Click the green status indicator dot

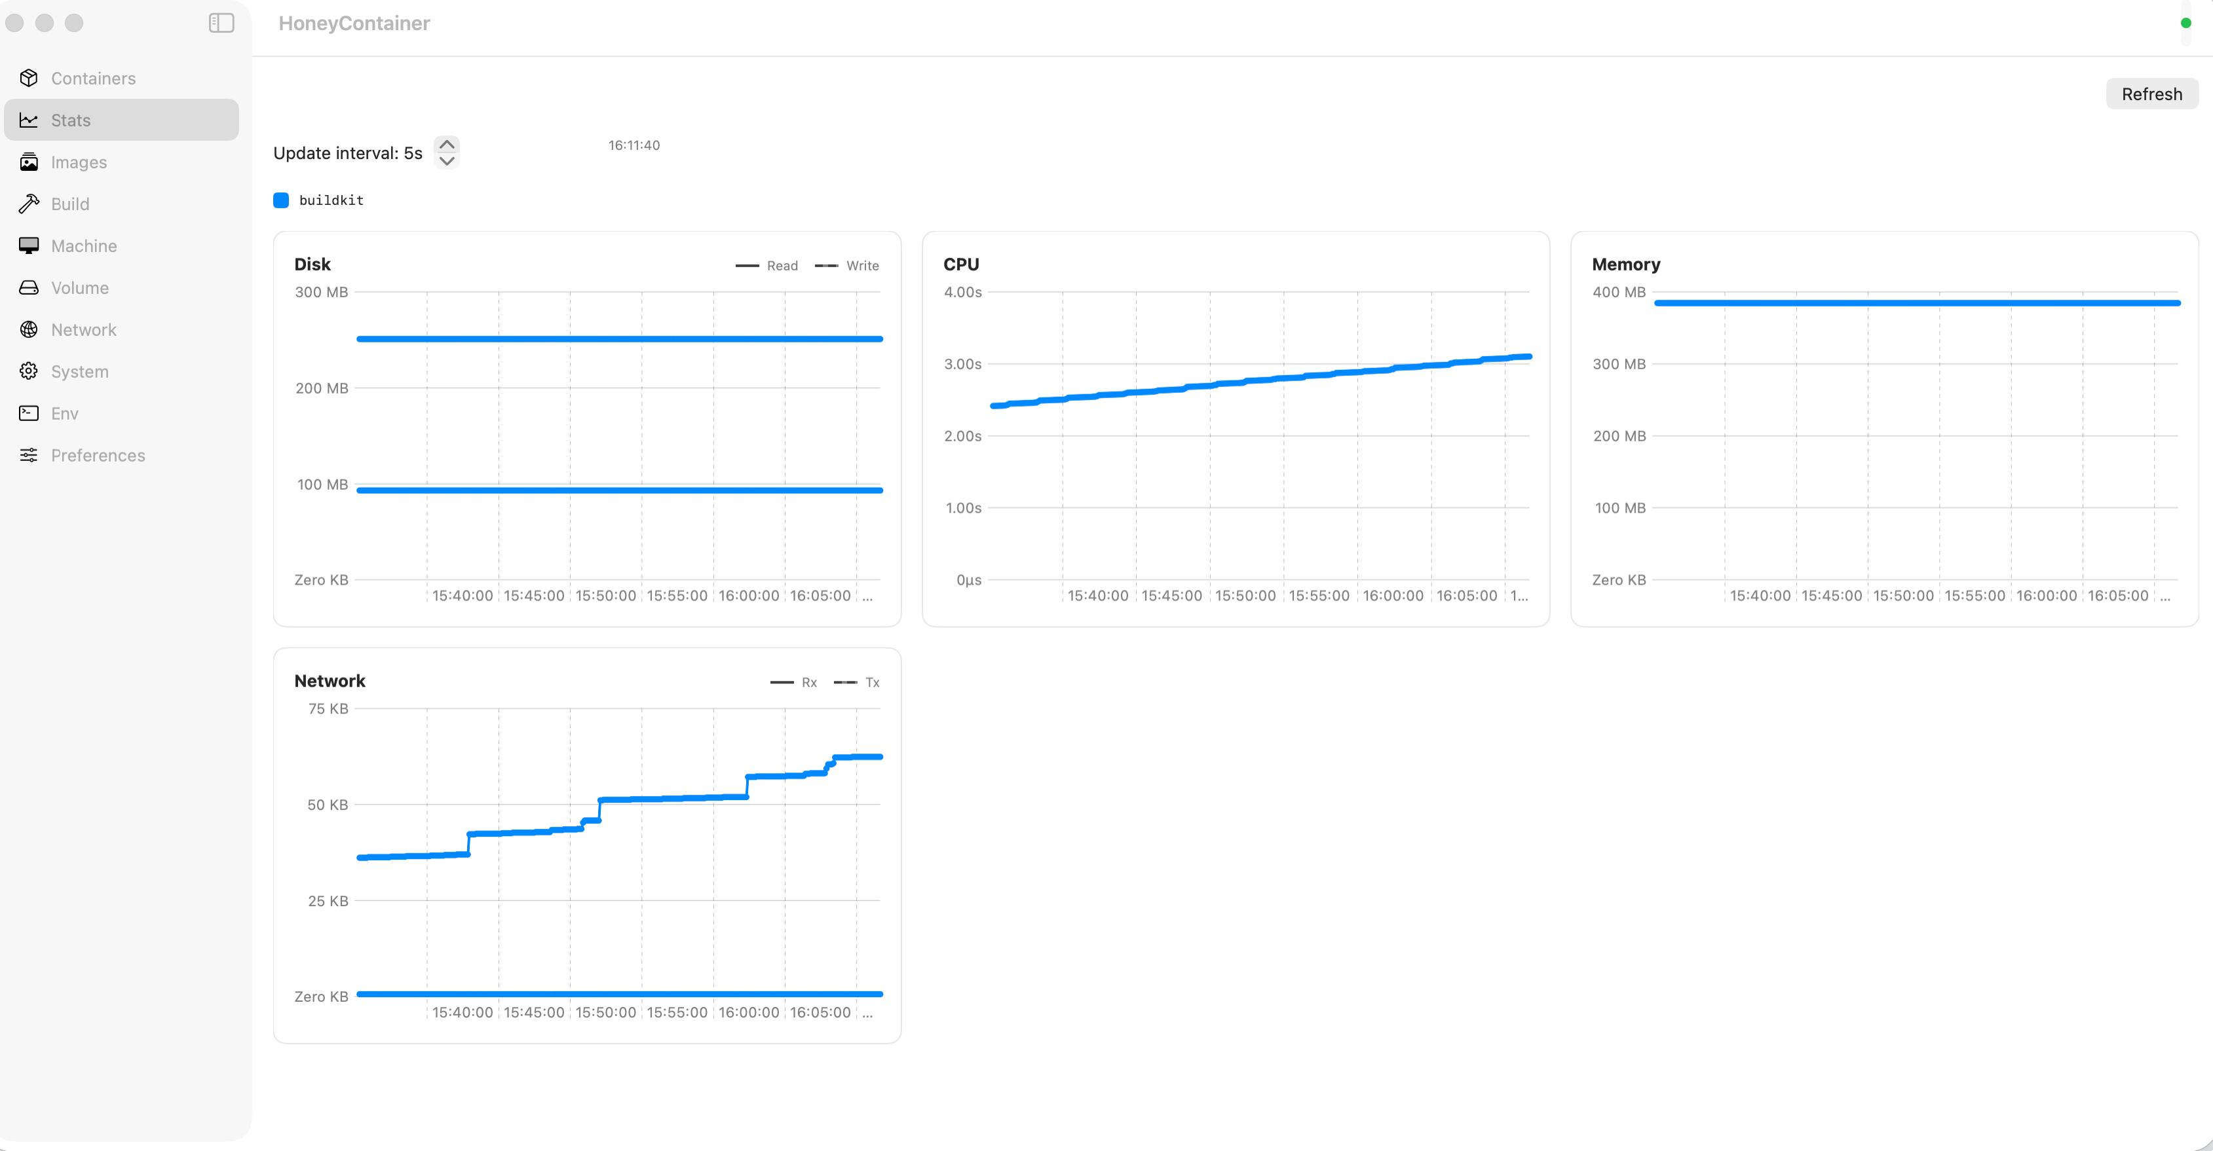(2185, 23)
